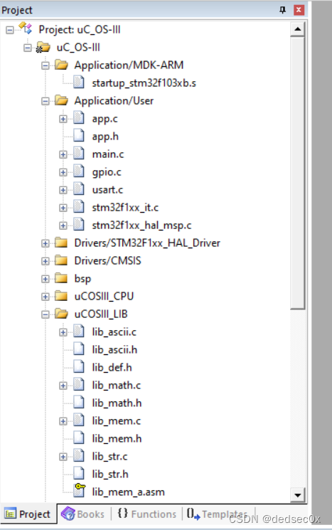332x530 pixels.
Task: Collapse the Application/MDK-ARM group
Action: tap(45, 65)
